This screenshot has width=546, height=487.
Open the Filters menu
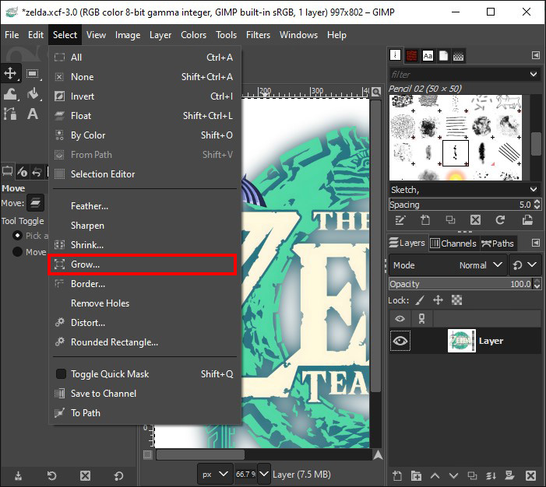pyautogui.click(x=258, y=35)
